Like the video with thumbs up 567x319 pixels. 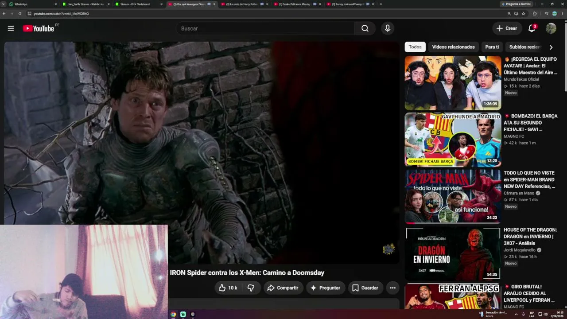coord(228,288)
